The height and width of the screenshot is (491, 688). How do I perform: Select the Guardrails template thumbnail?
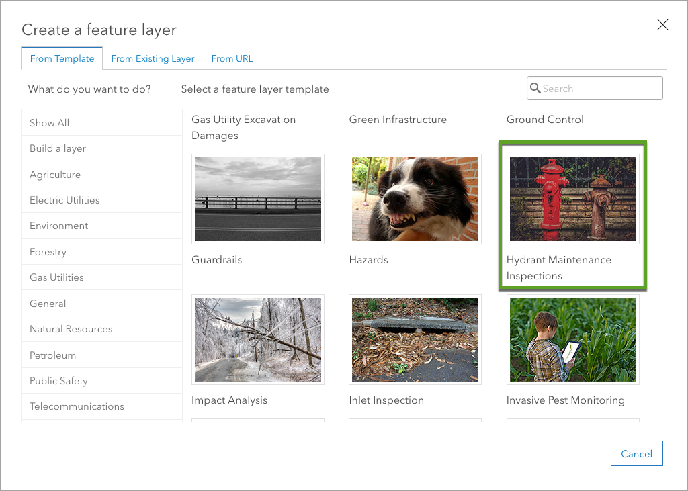[257, 199]
